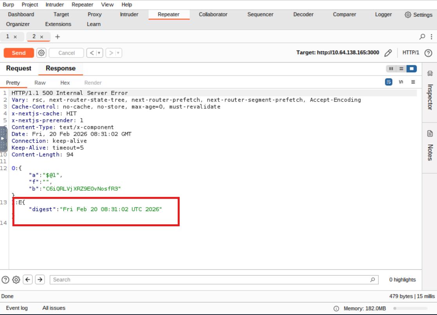The image size is (437, 315).
Task: Click the response search input field
Action: (211, 279)
